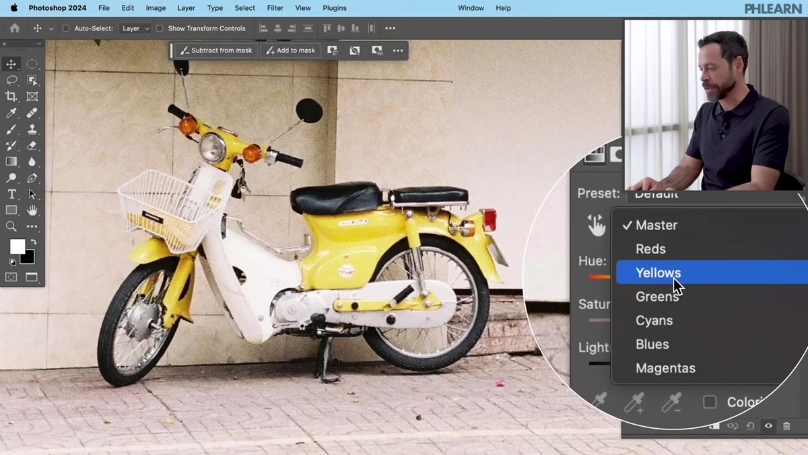Open options bar three-dots align menu

[x=390, y=28]
